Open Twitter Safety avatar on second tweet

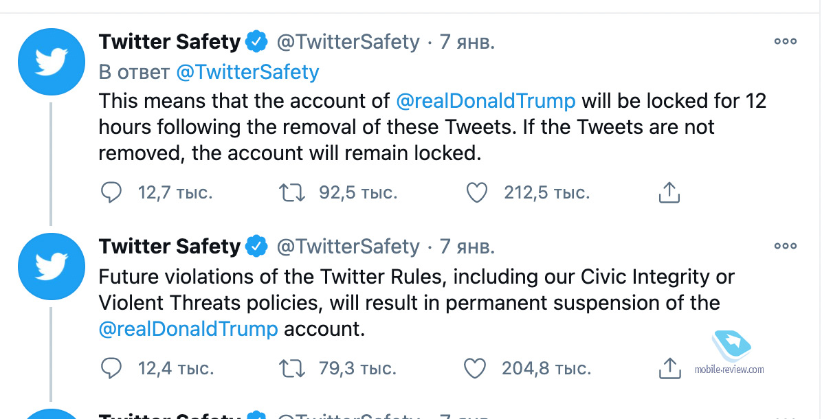(51, 267)
